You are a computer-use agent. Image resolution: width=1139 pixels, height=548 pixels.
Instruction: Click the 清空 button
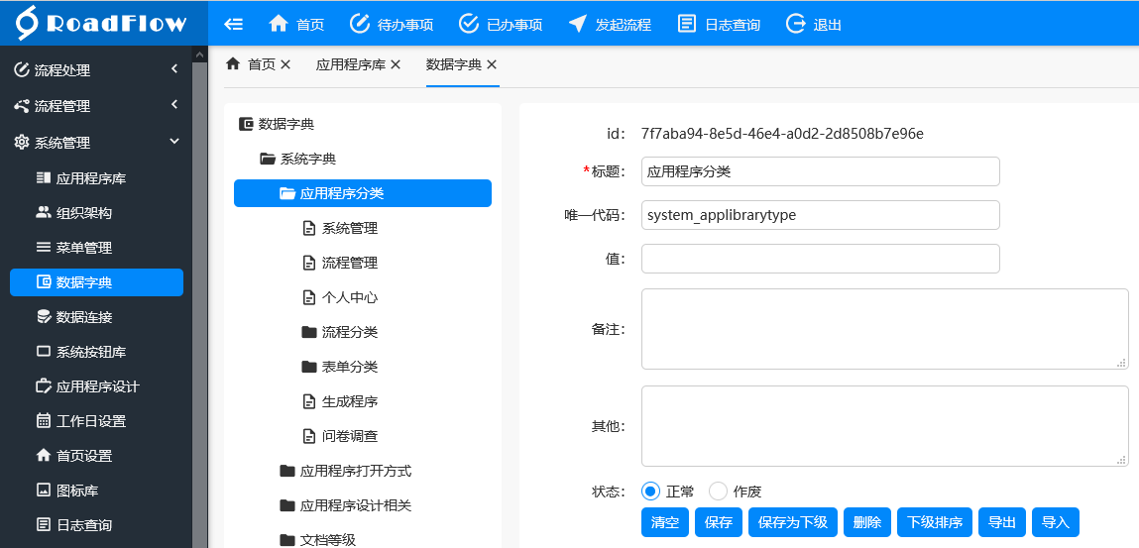point(664,522)
